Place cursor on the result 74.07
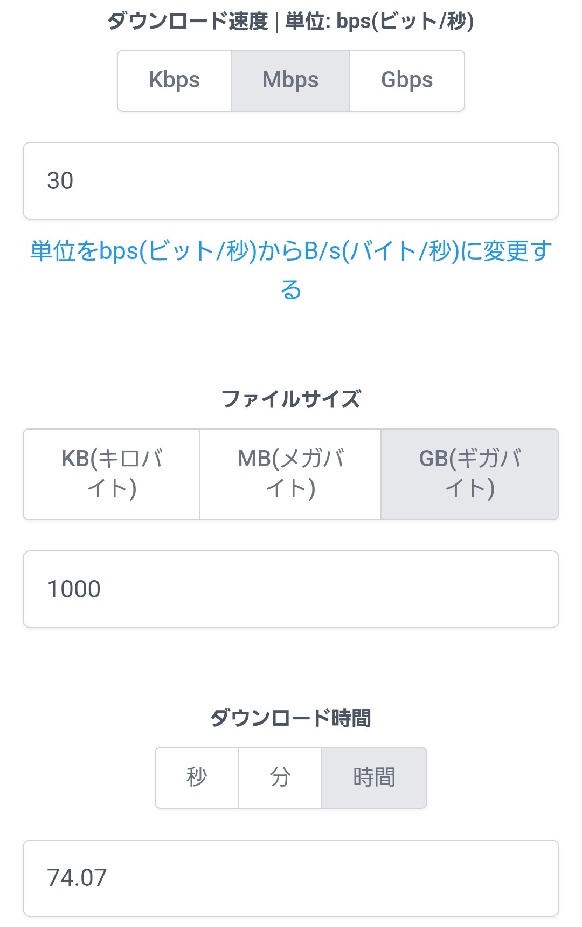The height and width of the screenshot is (927, 582). (x=77, y=878)
